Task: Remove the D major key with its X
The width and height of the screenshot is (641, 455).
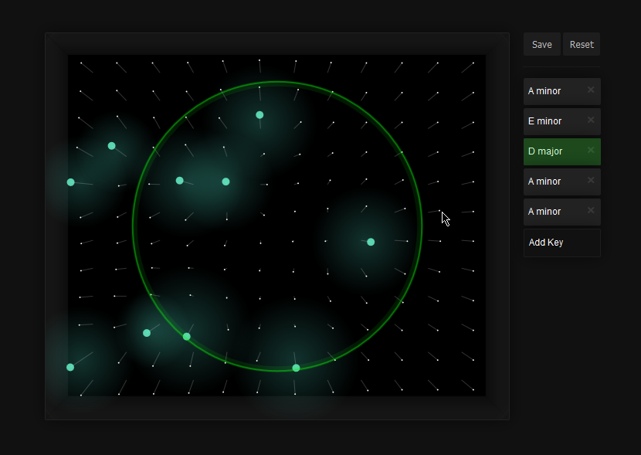Action: coord(591,150)
